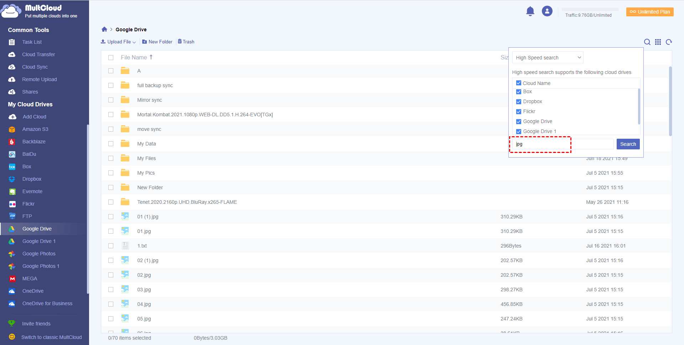
Task: Open the Backblaze drive icon
Action: pyautogui.click(x=12, y=142)
